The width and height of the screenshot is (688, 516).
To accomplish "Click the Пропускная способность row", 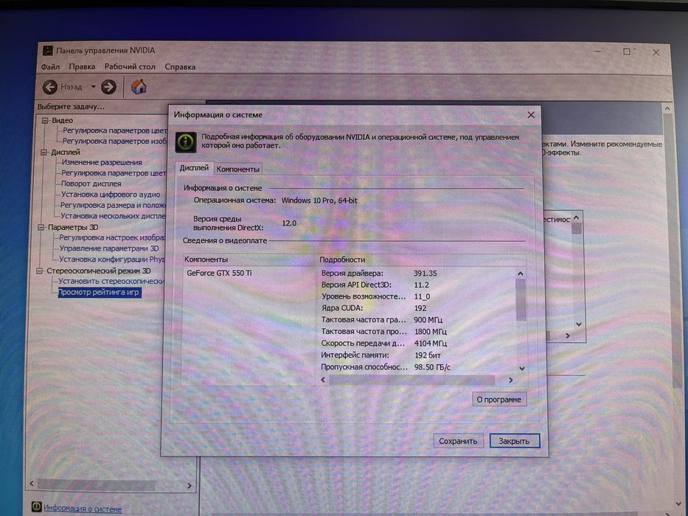I will [417, 367].
